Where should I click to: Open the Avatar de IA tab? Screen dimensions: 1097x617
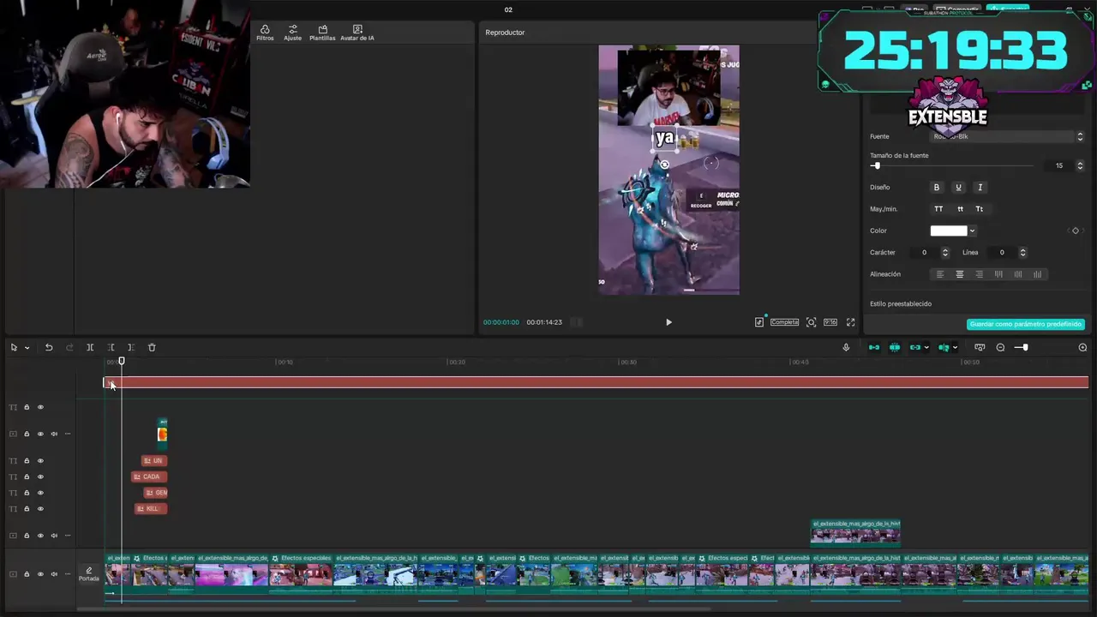[x=357, y=33]
